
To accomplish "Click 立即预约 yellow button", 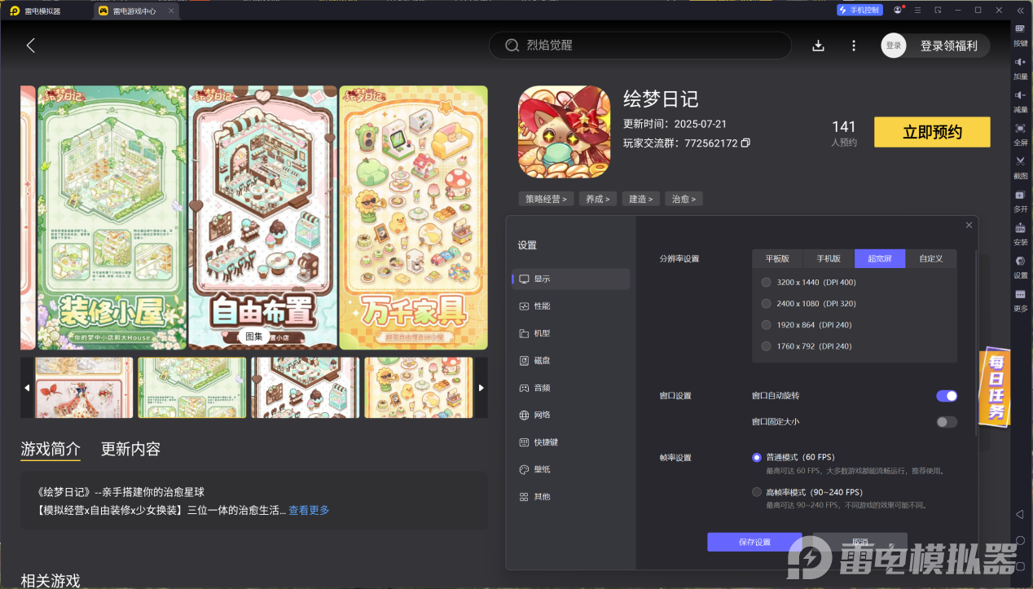I will tap(932, 132).
